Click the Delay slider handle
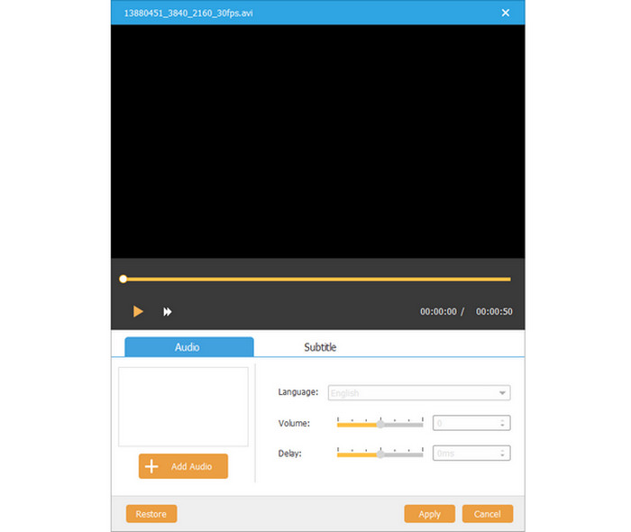Screen dimensions: 631x532 [380, 454]
